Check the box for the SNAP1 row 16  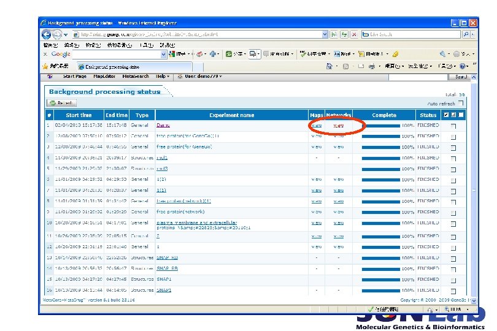click(453, 291)
